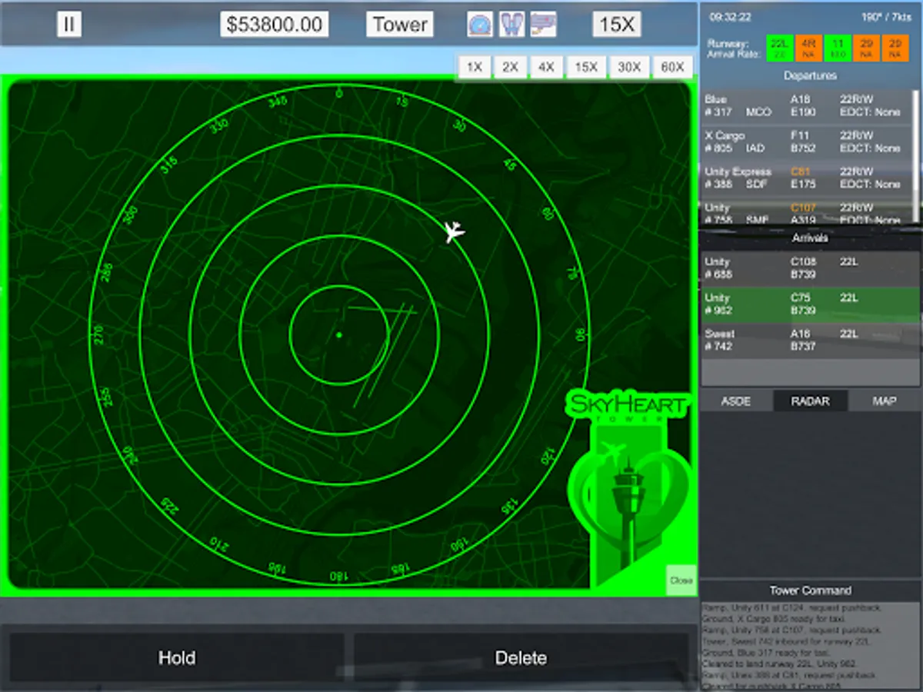
Task: Switch to the ASDE tab
Action: click(x=735, y=401)
